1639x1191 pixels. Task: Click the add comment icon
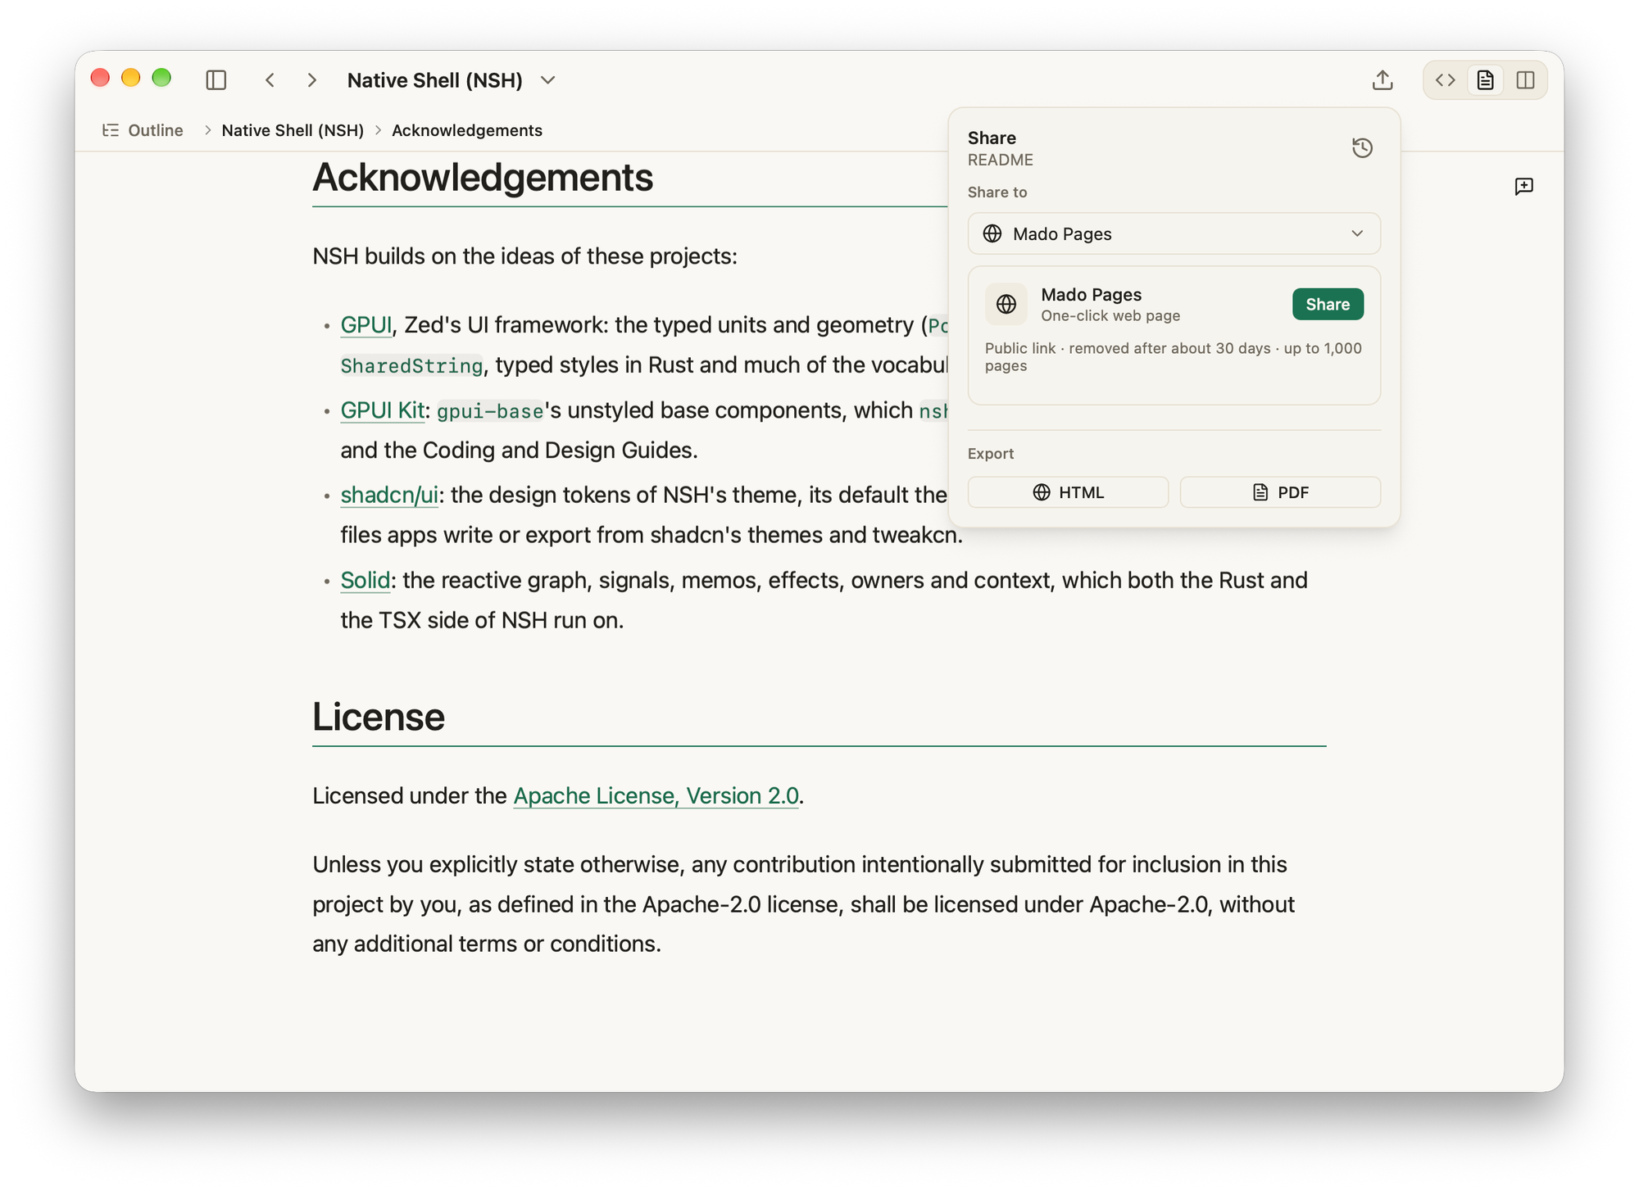point(1524,187)
